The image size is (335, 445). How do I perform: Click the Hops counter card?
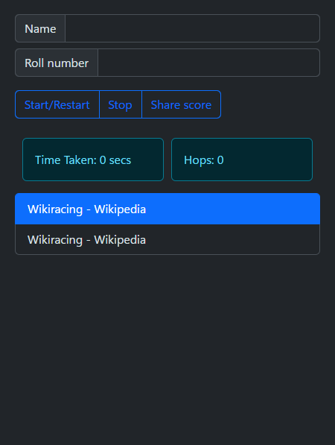click(x=242, y=160)
